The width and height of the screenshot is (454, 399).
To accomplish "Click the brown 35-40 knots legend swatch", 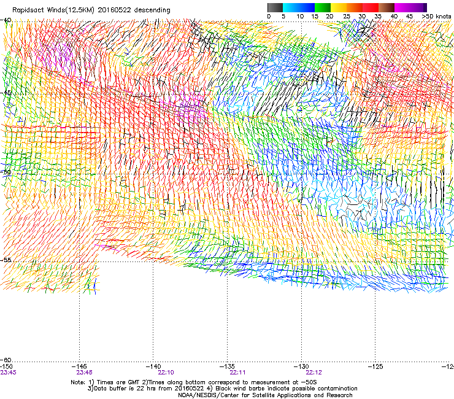I will click(x=387, y=7).
